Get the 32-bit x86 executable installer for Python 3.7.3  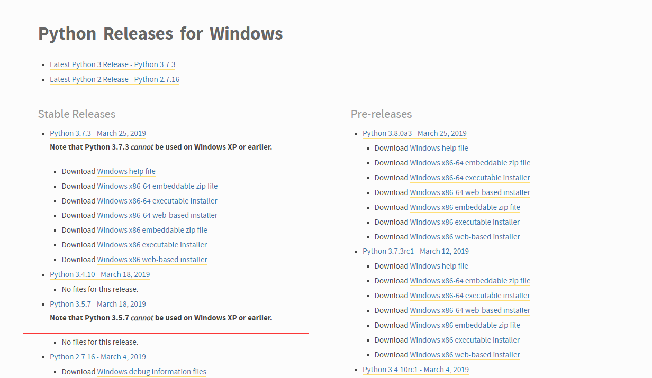(152, 245)
